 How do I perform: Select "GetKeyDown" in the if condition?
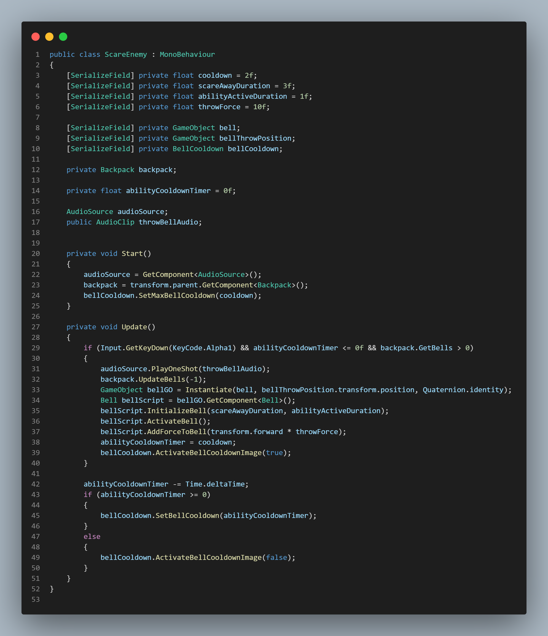(147, 348)
